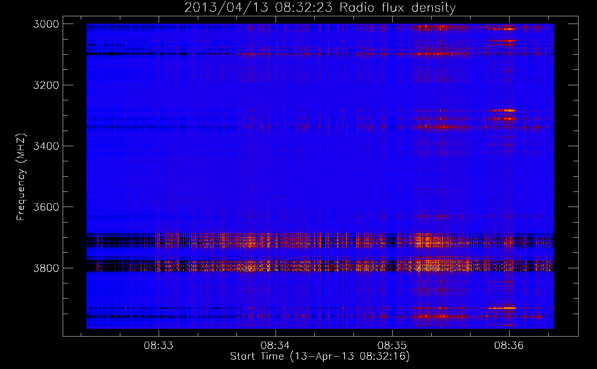The width and height of the screenshot is (597, 369).
Task: Click the 'Frequency (MHZ)' axis title
Action: (x=21, y=177)
